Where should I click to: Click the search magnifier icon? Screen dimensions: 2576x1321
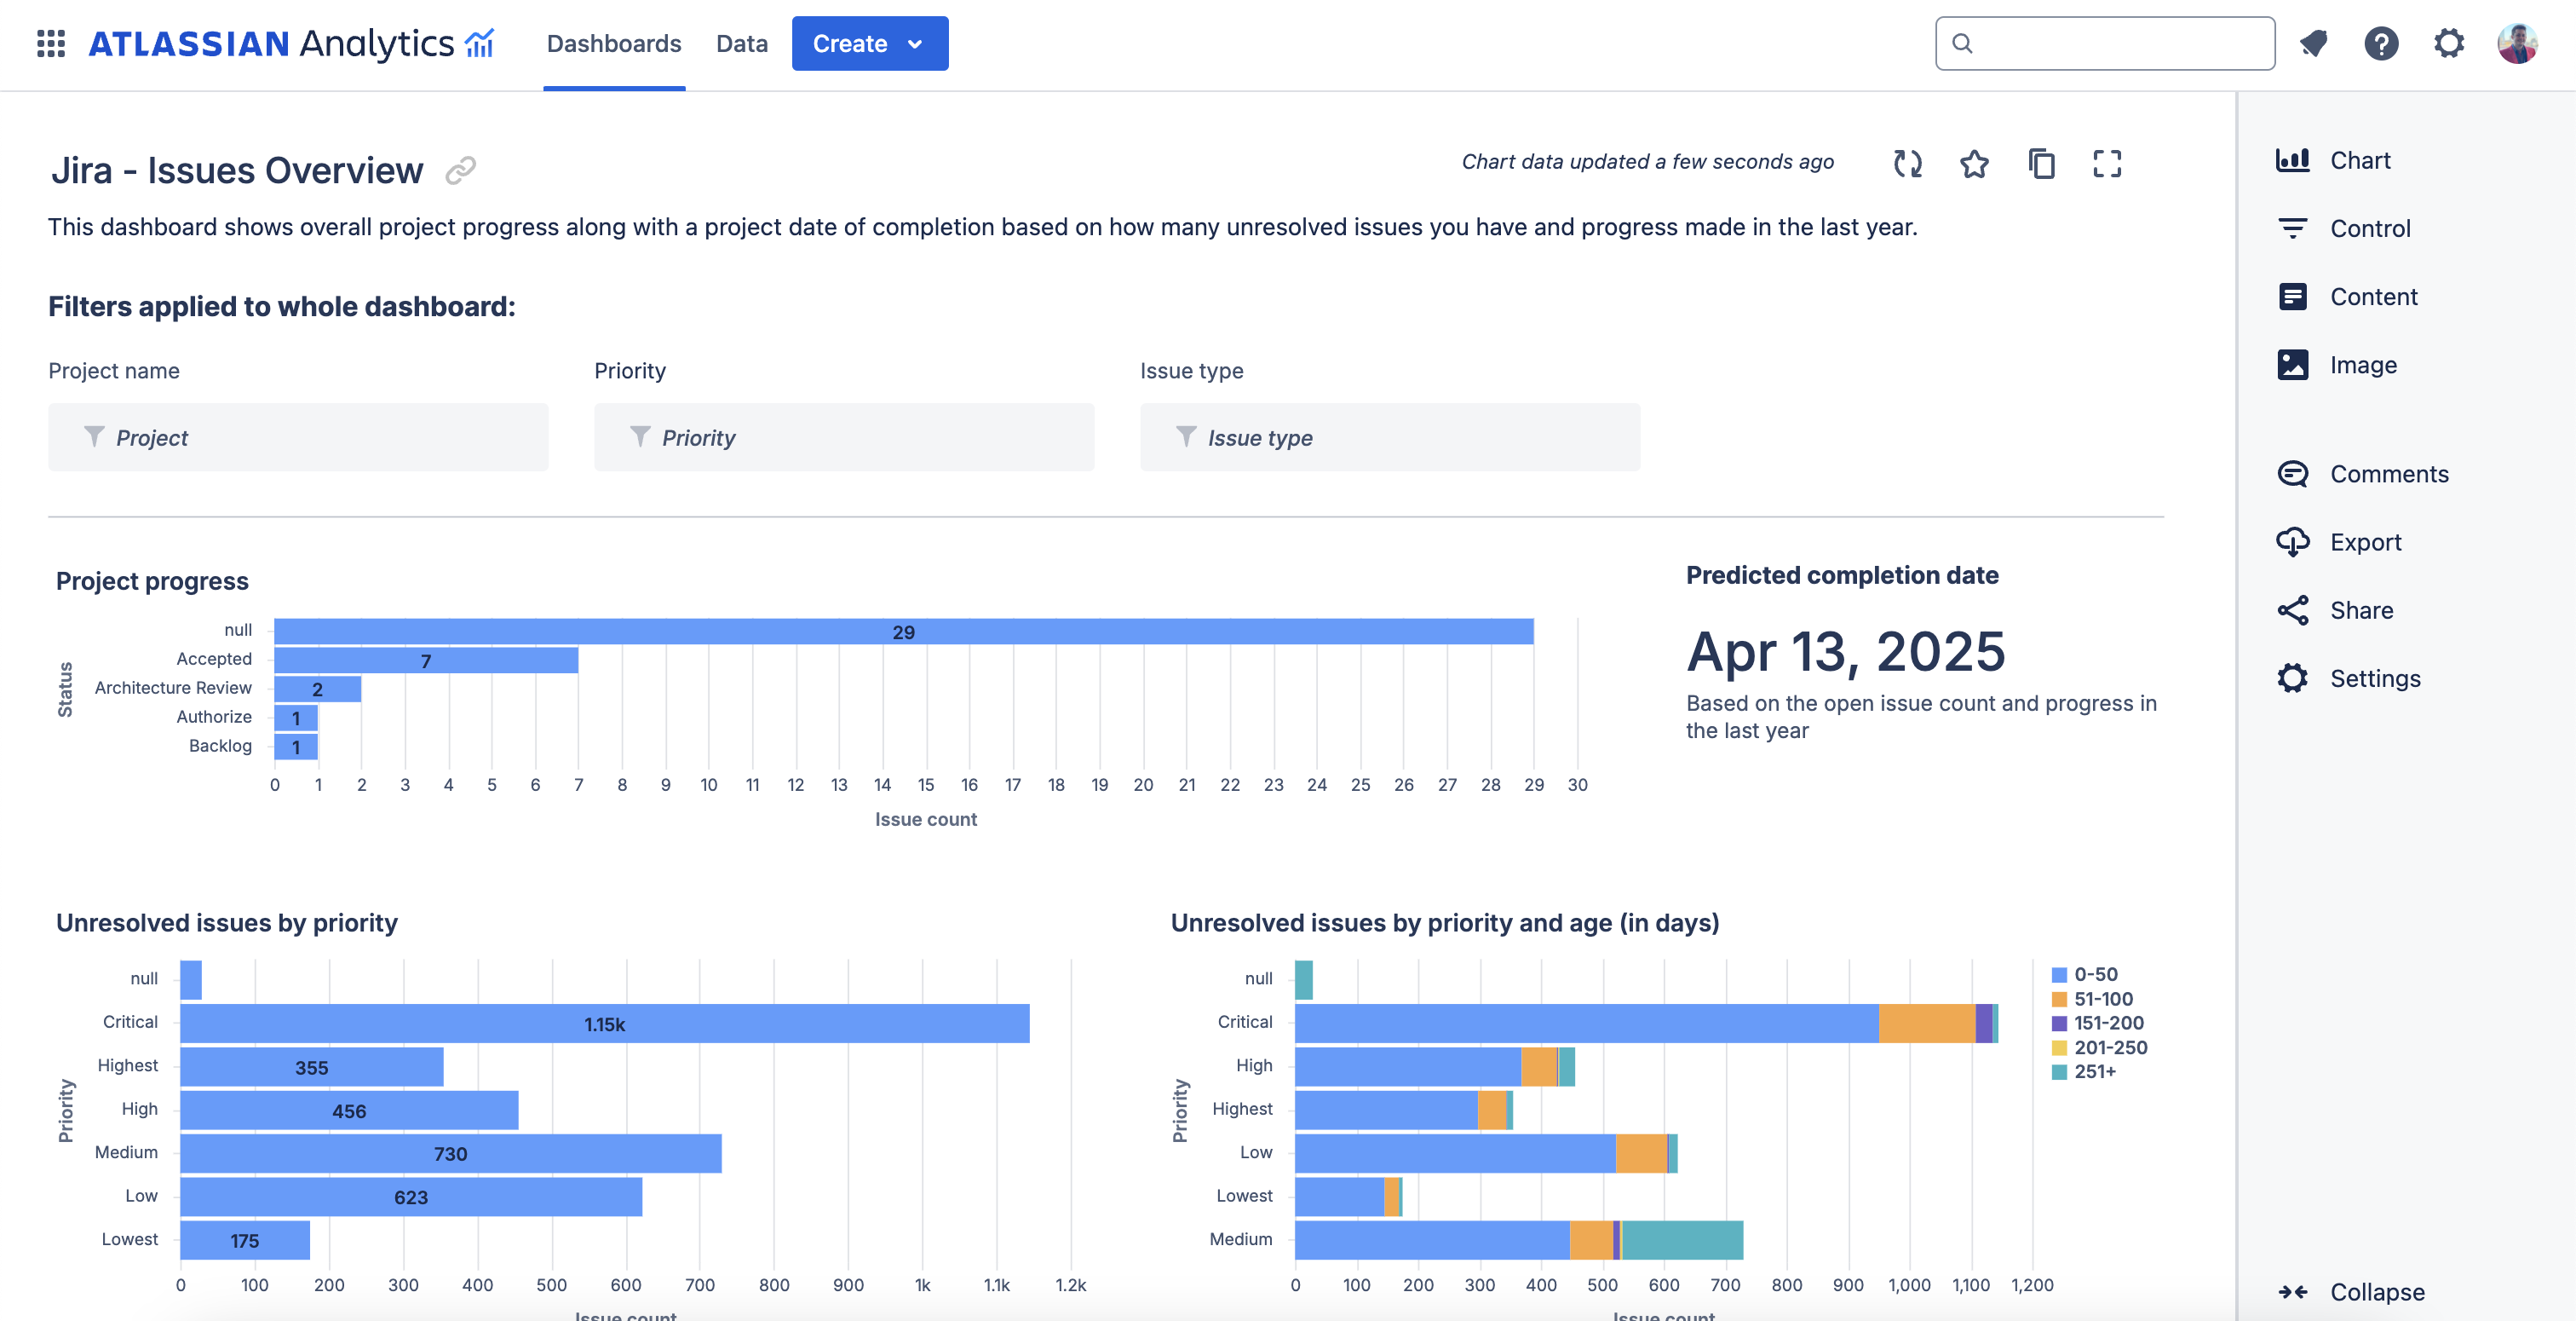[x=1962, y=43]
